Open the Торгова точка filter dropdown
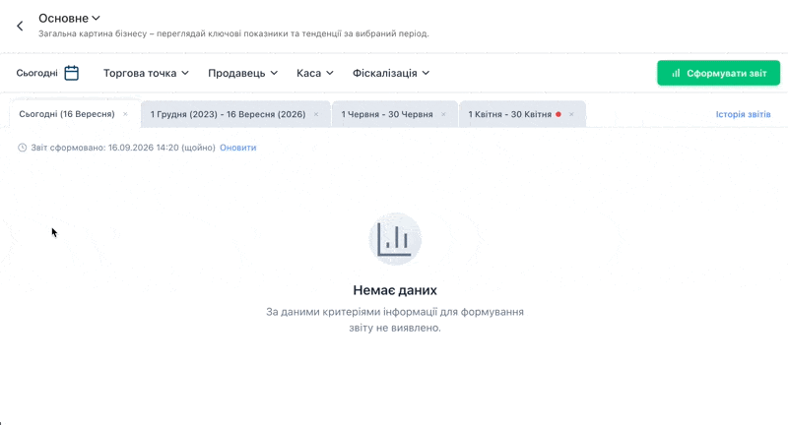The image size is (788, 425). (x=146, y=73)
